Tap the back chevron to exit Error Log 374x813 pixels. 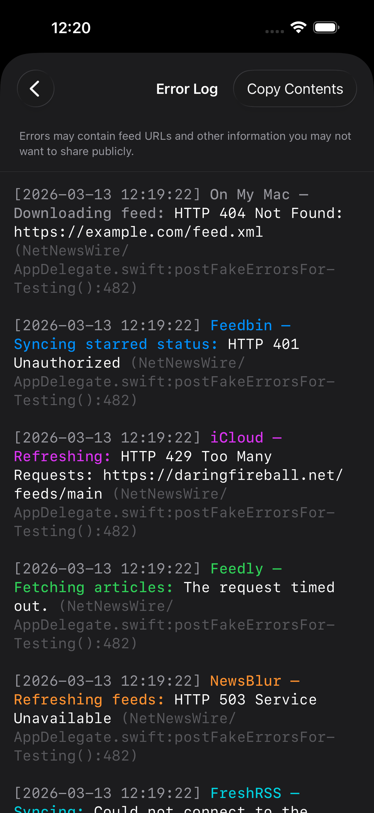pos(35,89)
